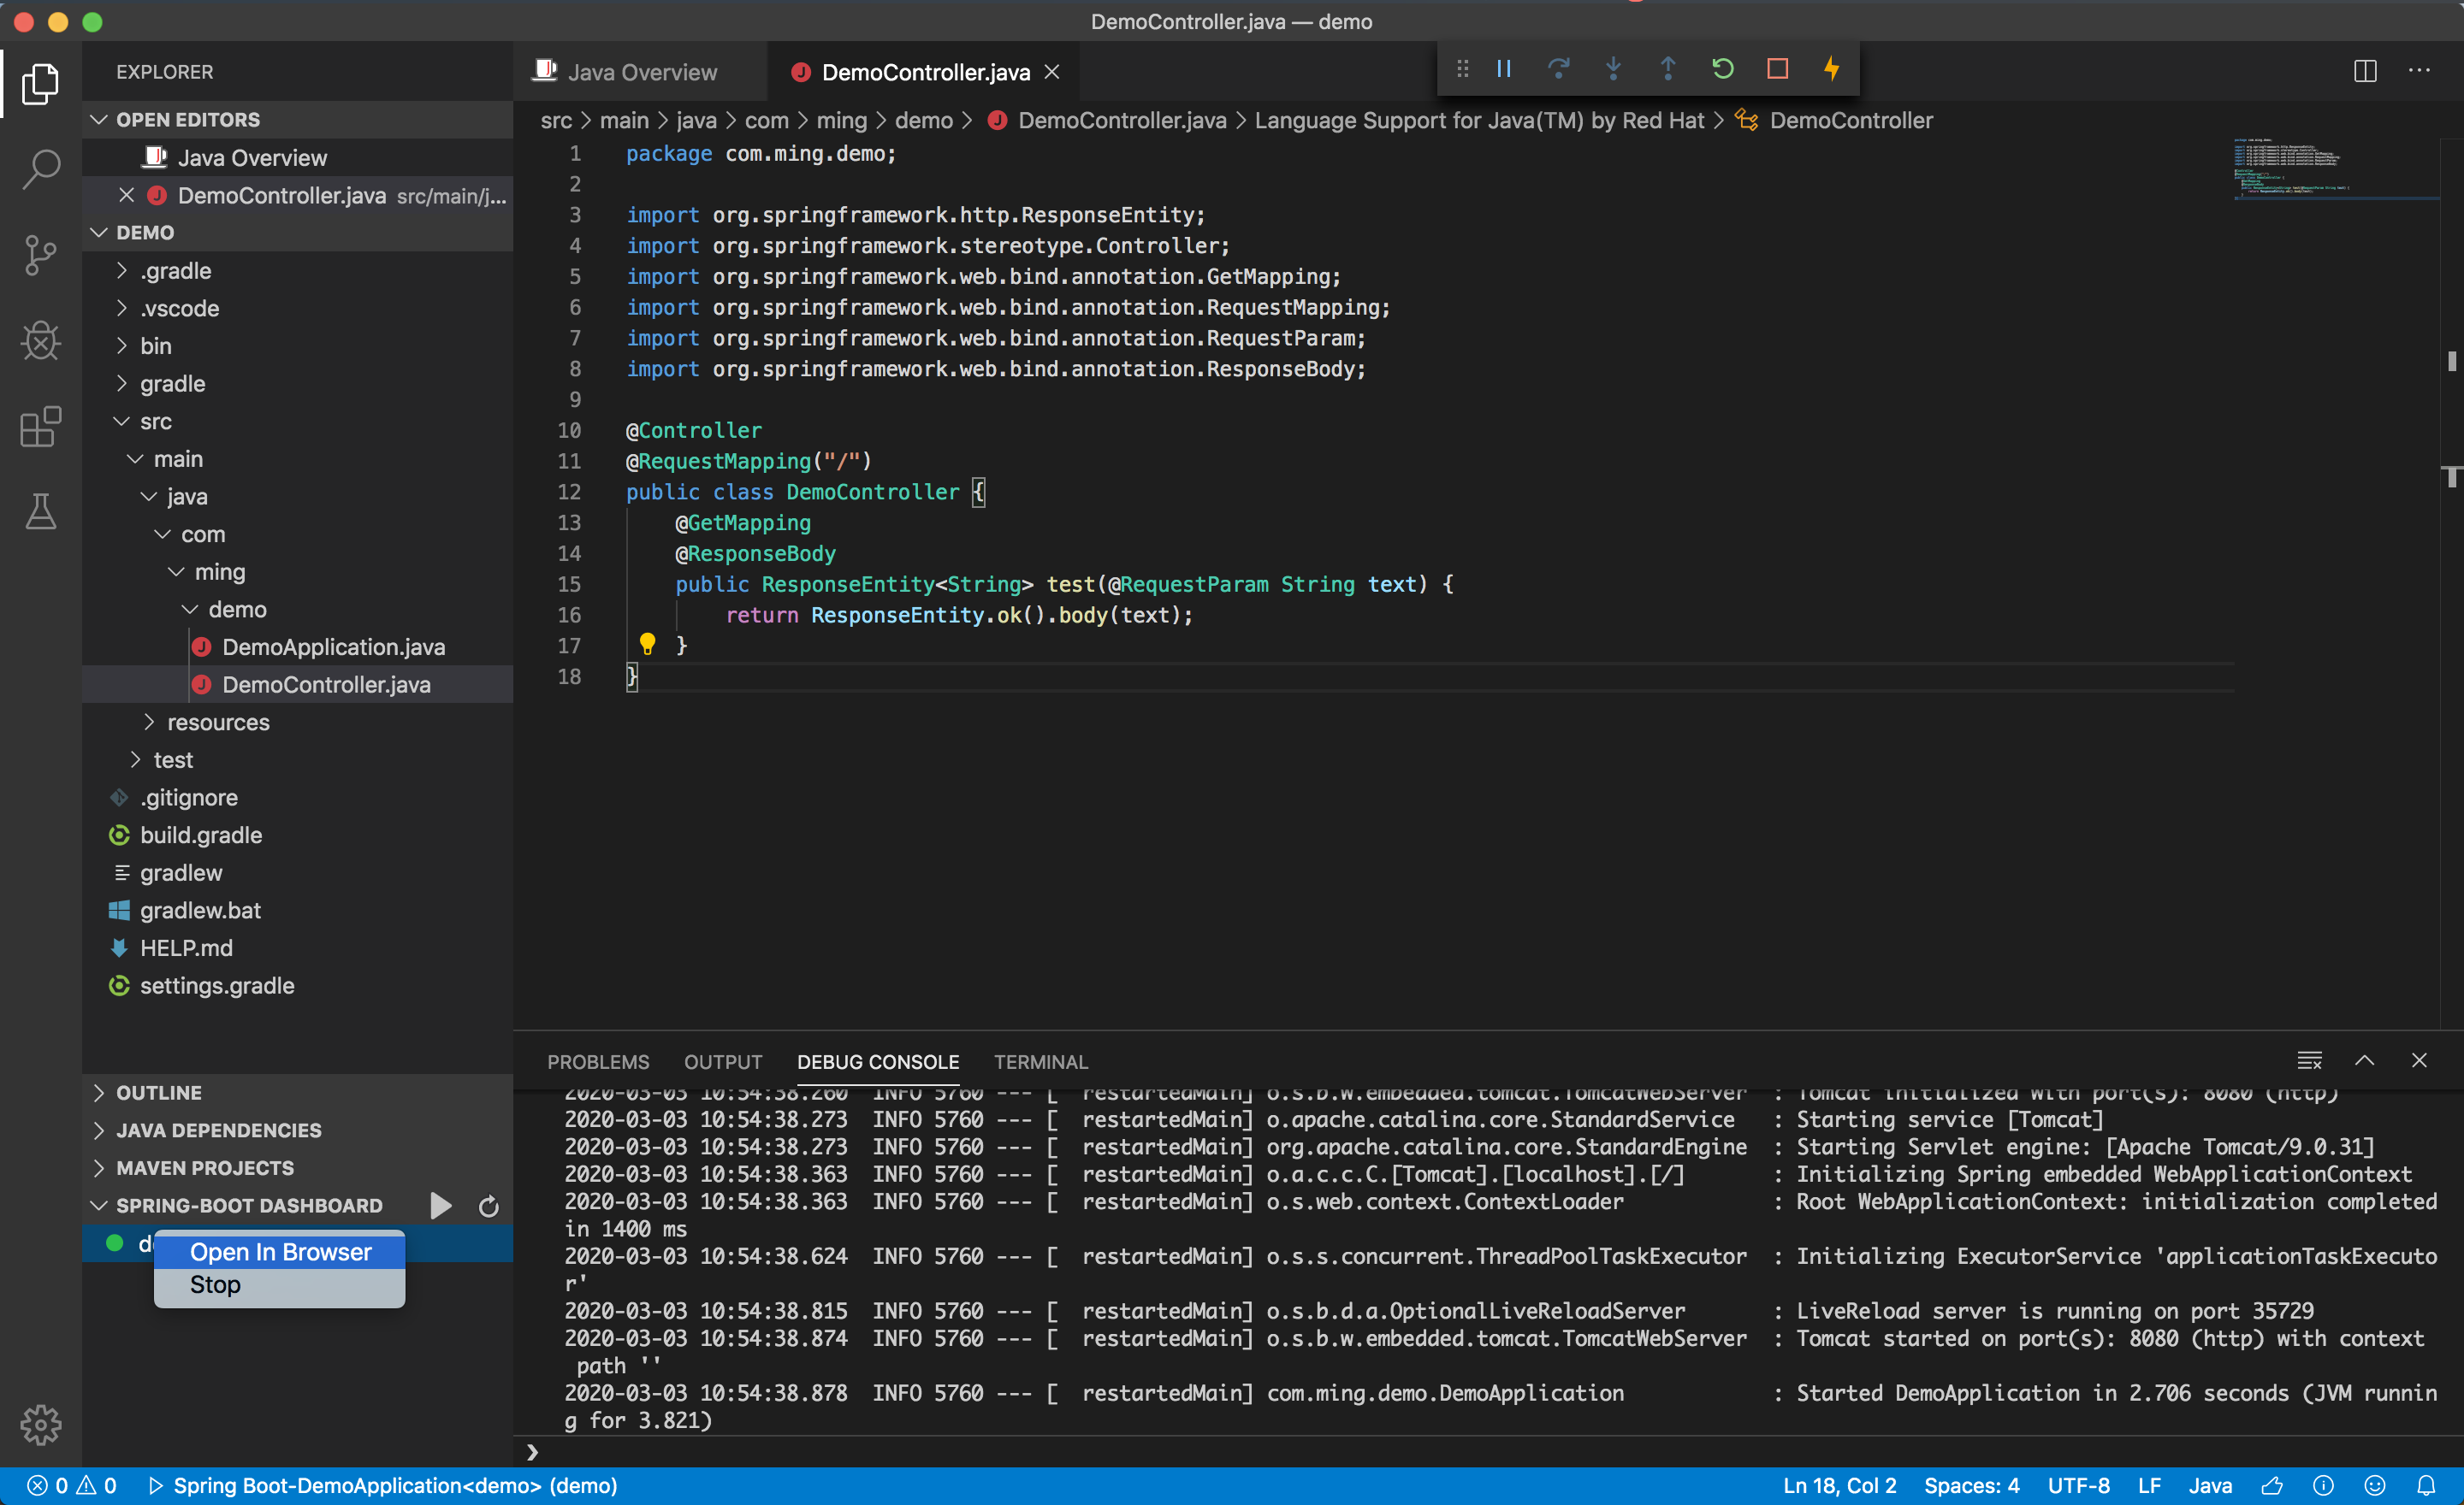The width and height of the screenshot is (2464, 1505).
Task: Open the notifications bell in status bar
Action: click(x=2426, y=1486)
